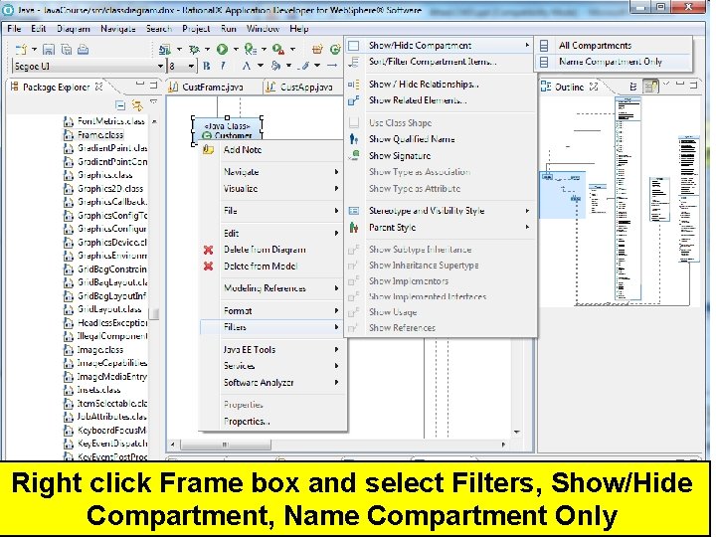Choose Show Signature
716x537 pixels.
click(x=440, y=156)
